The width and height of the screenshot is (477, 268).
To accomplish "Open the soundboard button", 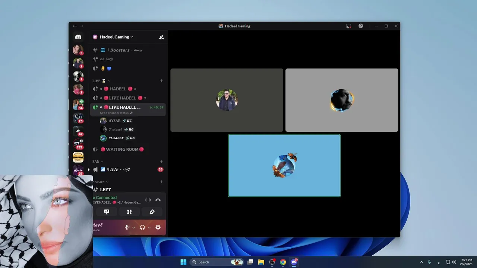I will coord(152,212).
